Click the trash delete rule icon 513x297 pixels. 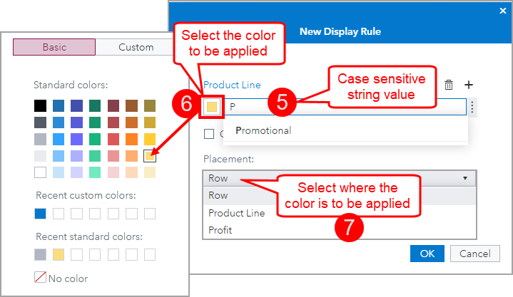pyautogui.click(x=449, y=85)
